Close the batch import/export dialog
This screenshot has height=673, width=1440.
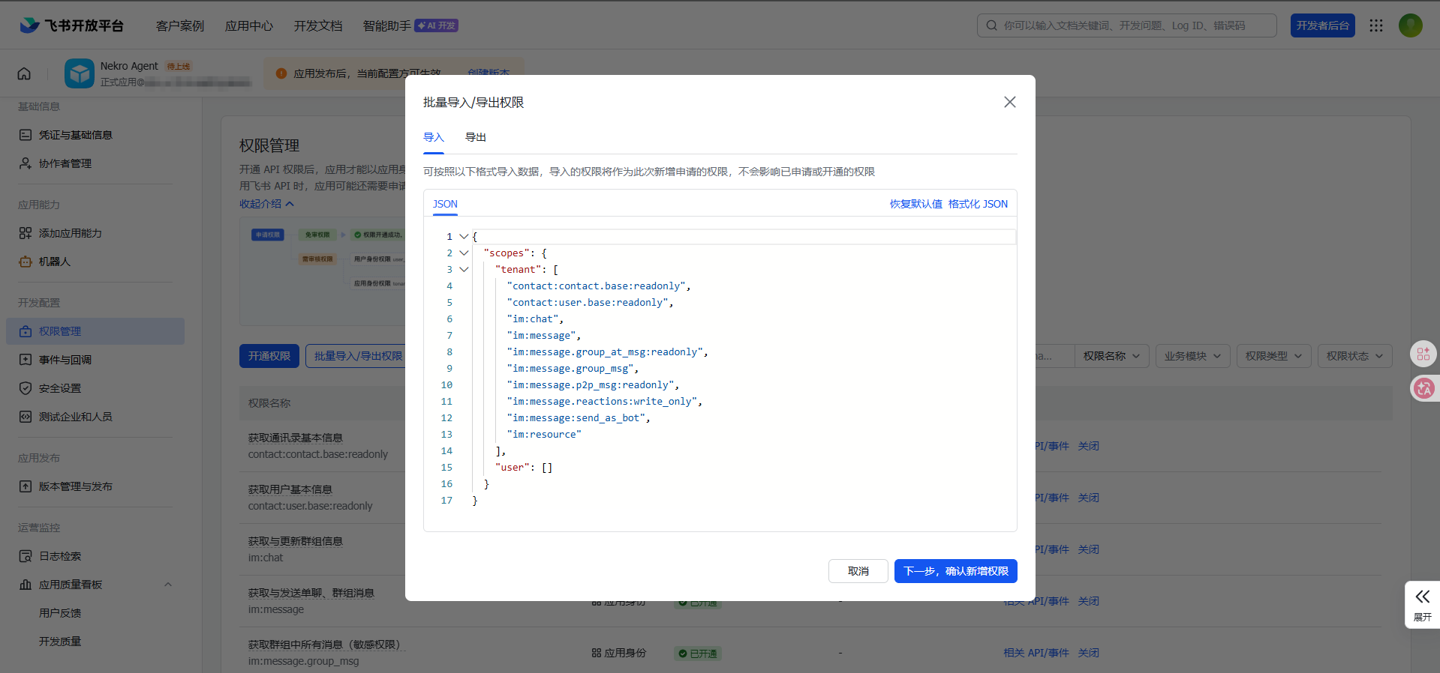(x=1009, y=102)
